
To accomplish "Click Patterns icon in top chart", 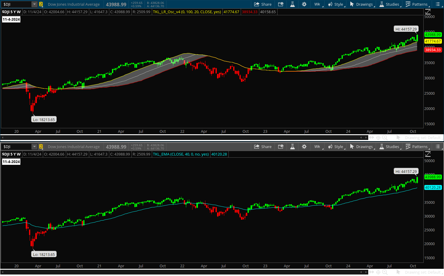I will pyautogui.click(x=408, y=4).
